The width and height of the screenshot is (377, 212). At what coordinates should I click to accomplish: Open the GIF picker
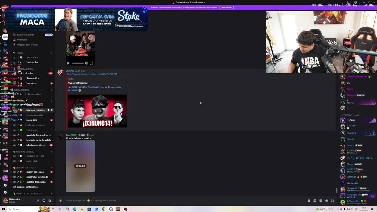[315, 201]
